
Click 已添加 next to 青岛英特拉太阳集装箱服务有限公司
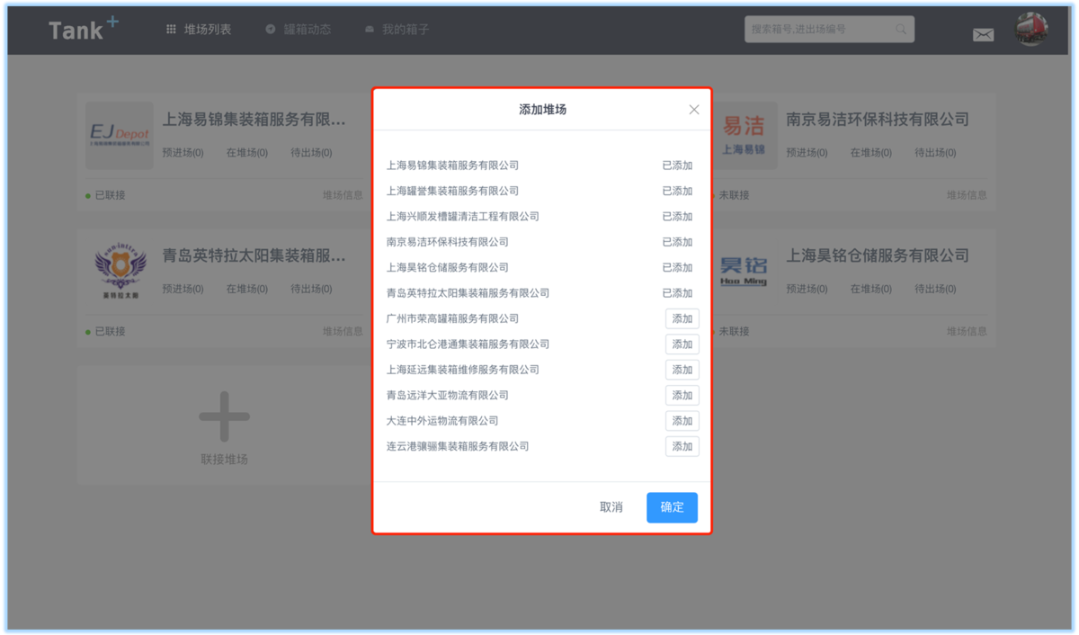click(x=678, y=293)
